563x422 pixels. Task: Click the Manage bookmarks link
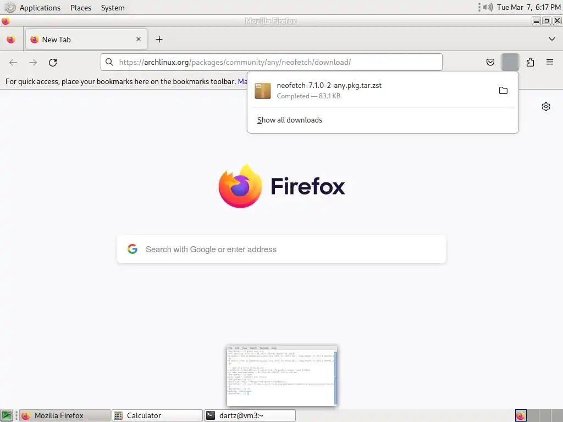pos(242,81)
